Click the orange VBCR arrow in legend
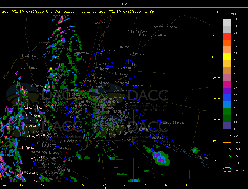This screenshot has height=189, width=248. (x=227, y=143)
